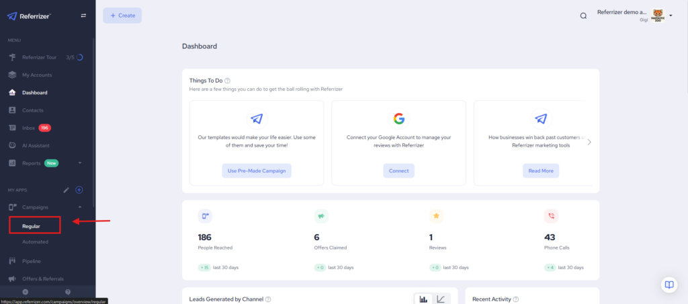This screenshot has height=304, width=688.
Task: Add an app with the plus icon
Action: tap(79, 190)
